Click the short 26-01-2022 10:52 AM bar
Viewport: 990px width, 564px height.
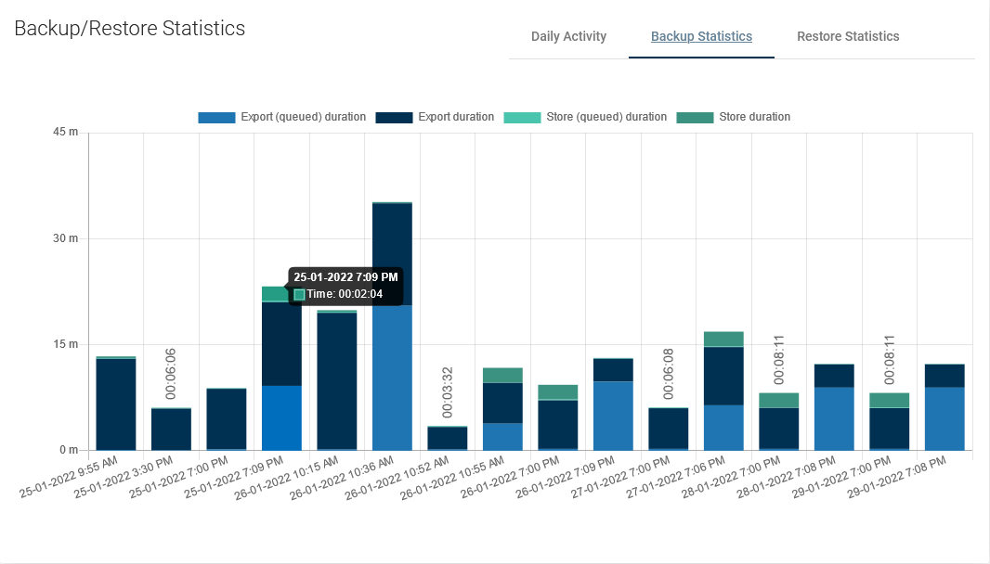448,439
